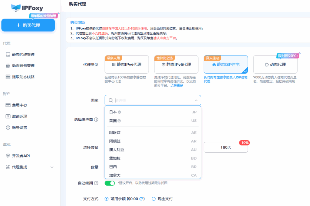This screenshot has height=206, width=310.
Task: Click info icon beside 选择供应商
Action: tap(96, 120)
